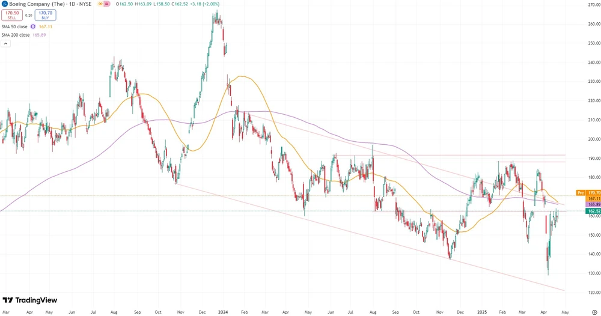Click the 200.00 price axis tick

coord(594,139)
